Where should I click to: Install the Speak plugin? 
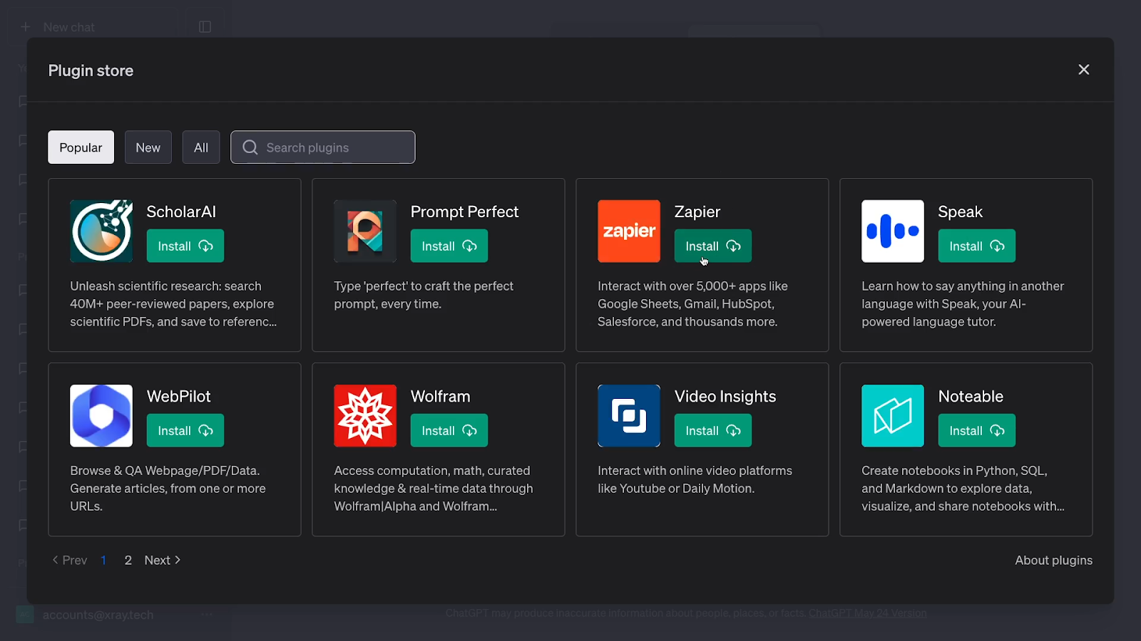click(x=977, y=246)
